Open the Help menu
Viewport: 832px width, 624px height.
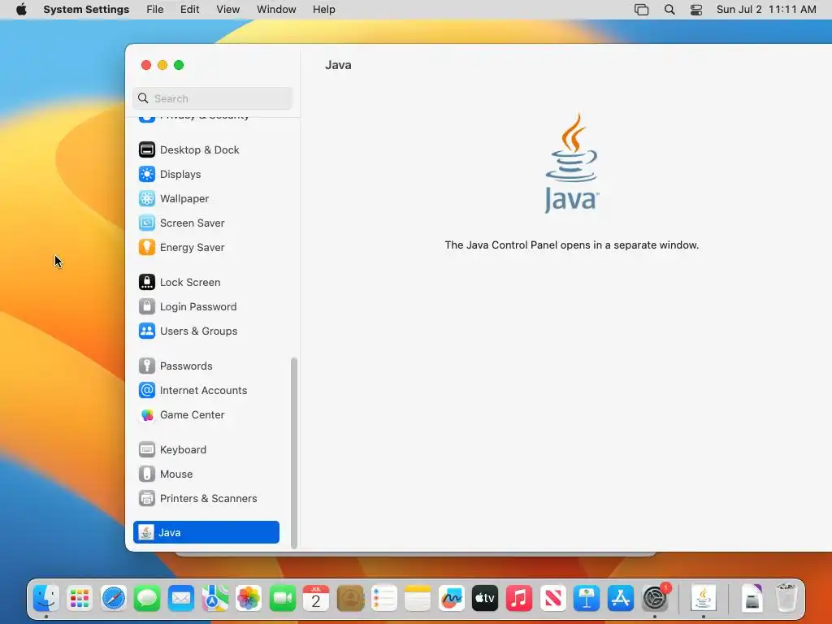323,10
